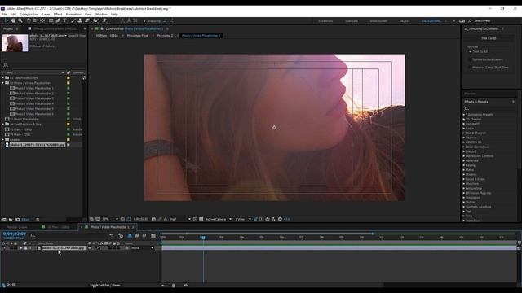Select the Zoom magnifier tool
Image resolution: width=522 pixels, height=293 pixels.
tap(20, 20)
